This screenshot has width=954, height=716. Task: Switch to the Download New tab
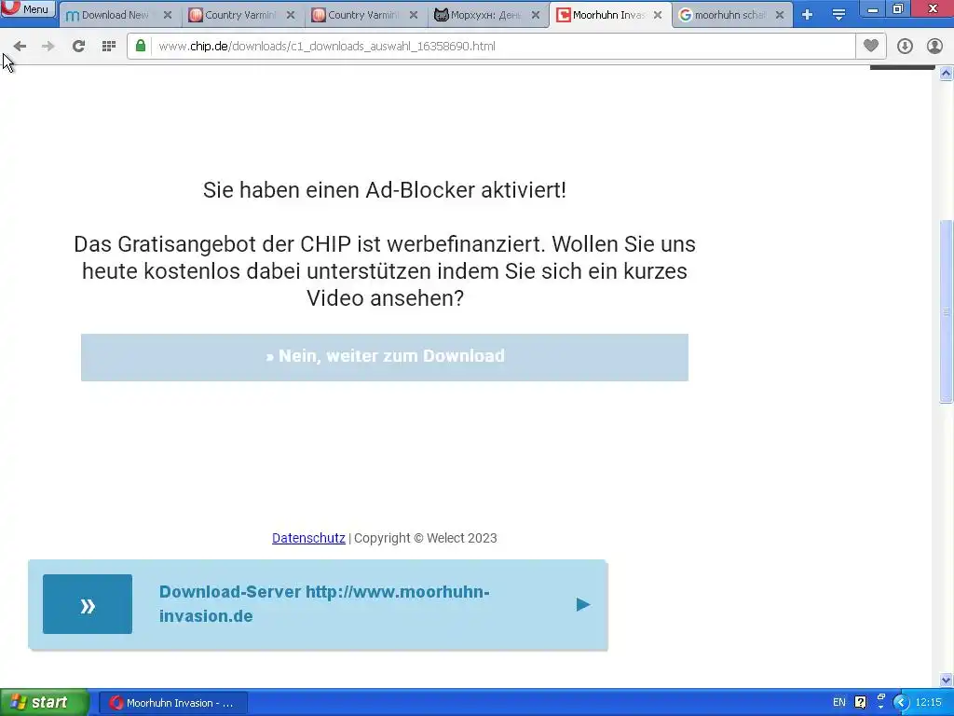[x=115, y=15]
